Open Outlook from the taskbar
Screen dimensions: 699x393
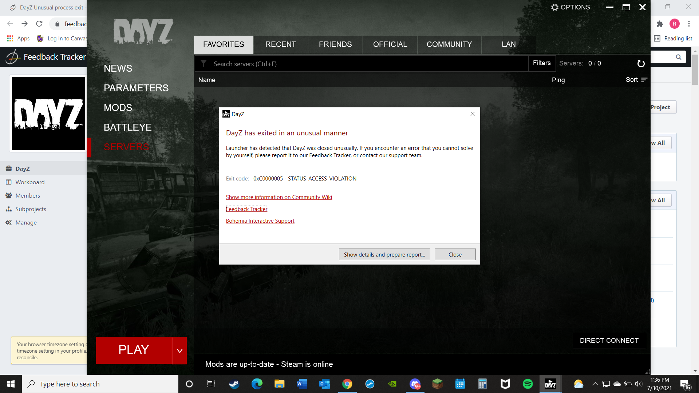coord(324,384)
